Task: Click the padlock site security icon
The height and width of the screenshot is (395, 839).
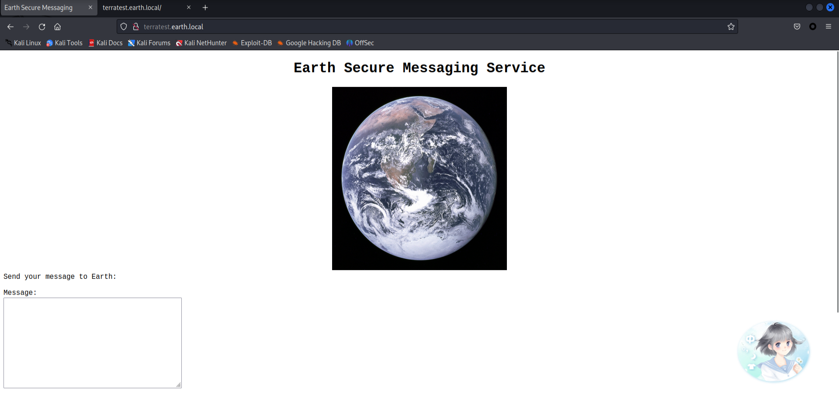Action: [136, 27]
